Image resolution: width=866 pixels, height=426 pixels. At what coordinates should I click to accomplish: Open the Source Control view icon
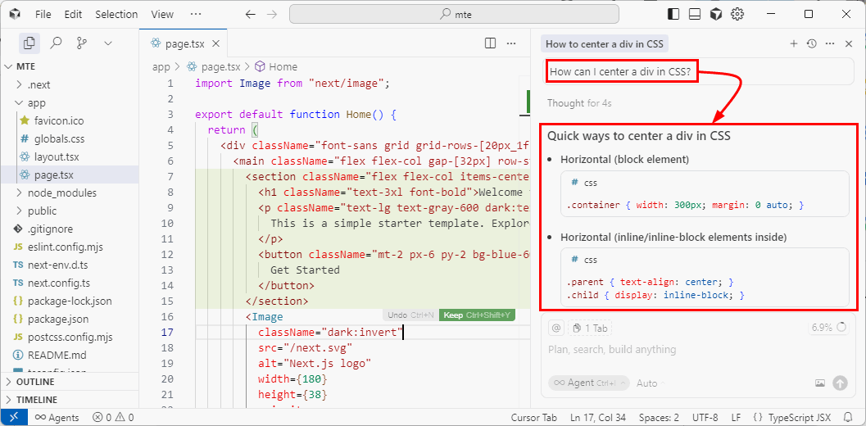[81, 43]
